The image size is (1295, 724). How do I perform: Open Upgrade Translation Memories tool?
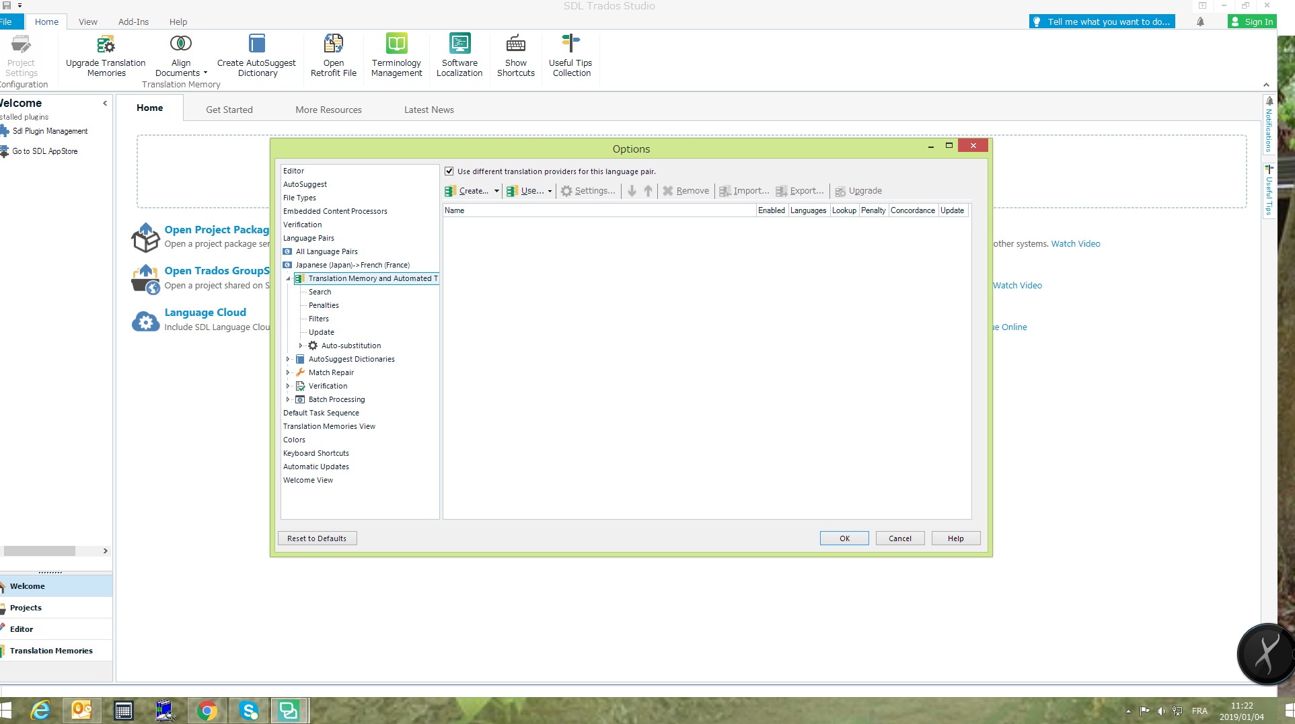click(106, 56)
